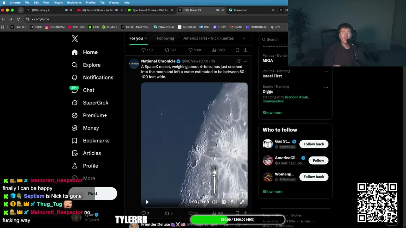Reload the page in Chrome
This screenshot has width=406, height=228.
coord(18,19)
